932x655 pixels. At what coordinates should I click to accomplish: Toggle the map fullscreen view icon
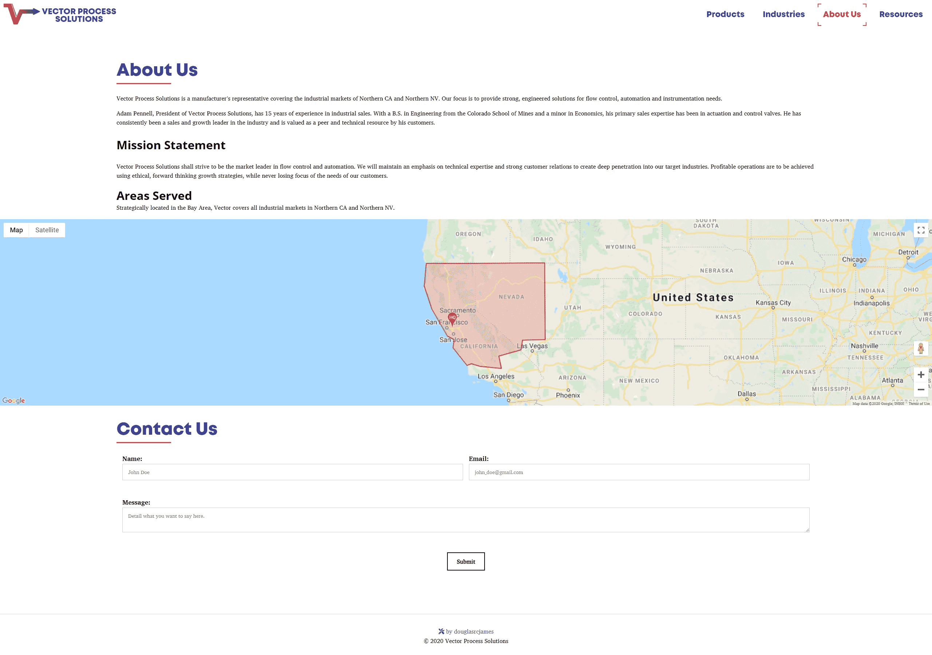pos(921,230)
